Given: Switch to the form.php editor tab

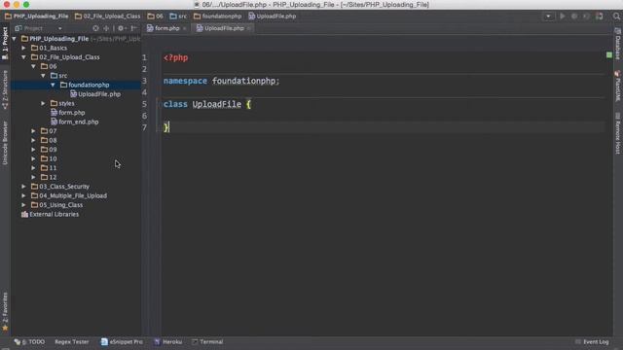Looking at the screenshot, I should (166, 28).
